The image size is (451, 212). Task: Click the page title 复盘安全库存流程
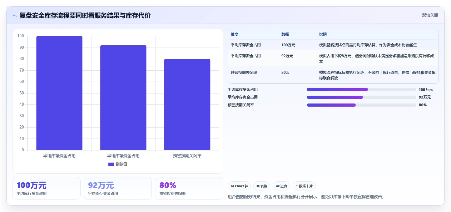85,15
